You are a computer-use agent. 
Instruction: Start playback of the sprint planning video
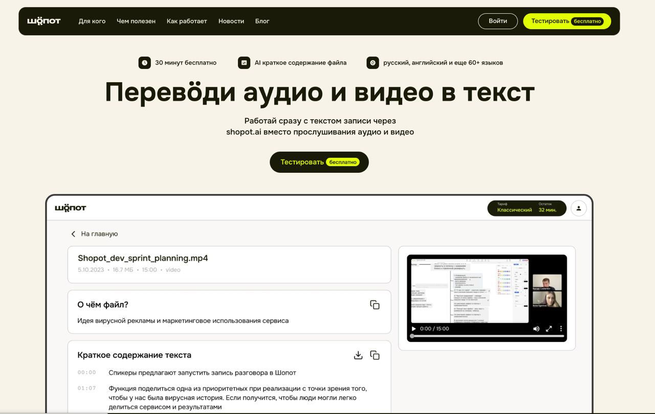tap(413, 329)
